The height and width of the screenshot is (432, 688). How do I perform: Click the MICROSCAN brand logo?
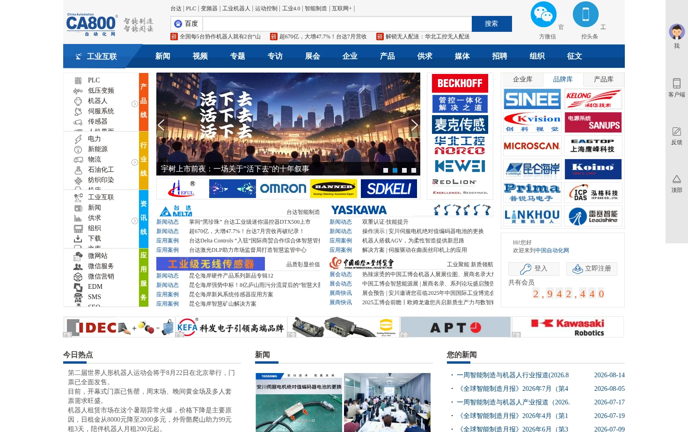pyautogui.click(x=532, y=146)
